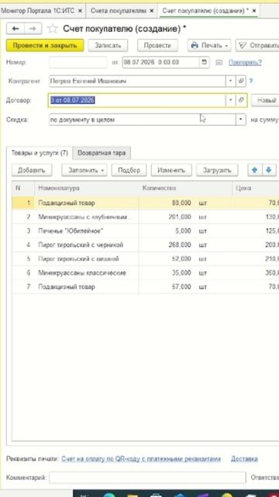Go forward with the right arrow button

click(x=33, y=29)
